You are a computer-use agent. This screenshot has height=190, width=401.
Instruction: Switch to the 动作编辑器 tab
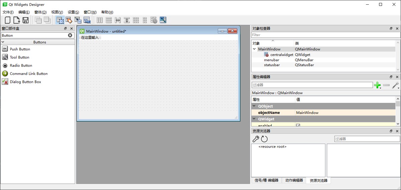pyautogui.click(x=294, y=180)
